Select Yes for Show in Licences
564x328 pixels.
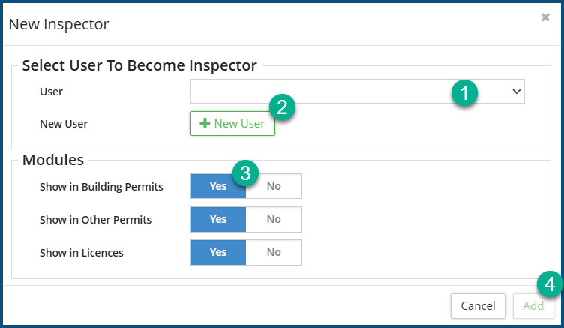(218, 252)
